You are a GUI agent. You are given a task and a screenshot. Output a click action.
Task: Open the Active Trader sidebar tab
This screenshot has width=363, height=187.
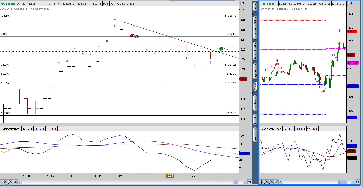point(255,51)
